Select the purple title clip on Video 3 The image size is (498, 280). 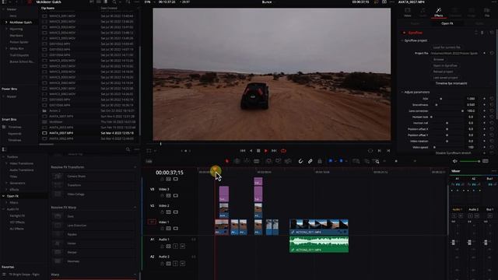[224, 194]
